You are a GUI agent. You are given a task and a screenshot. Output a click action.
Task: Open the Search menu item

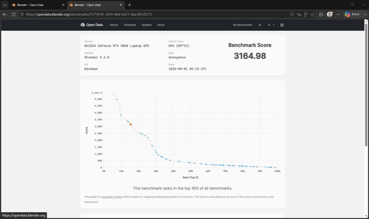(x=114, y=25)
